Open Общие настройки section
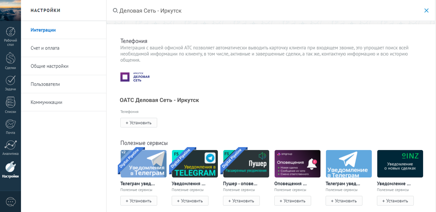This screenshot has height=212, width=436. tap(49, 66)
